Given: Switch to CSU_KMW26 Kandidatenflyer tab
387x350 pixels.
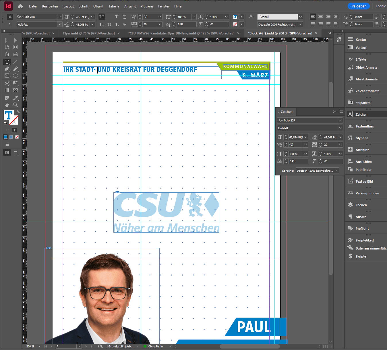Looking at the screenshot, I should [x=181, y=33].
